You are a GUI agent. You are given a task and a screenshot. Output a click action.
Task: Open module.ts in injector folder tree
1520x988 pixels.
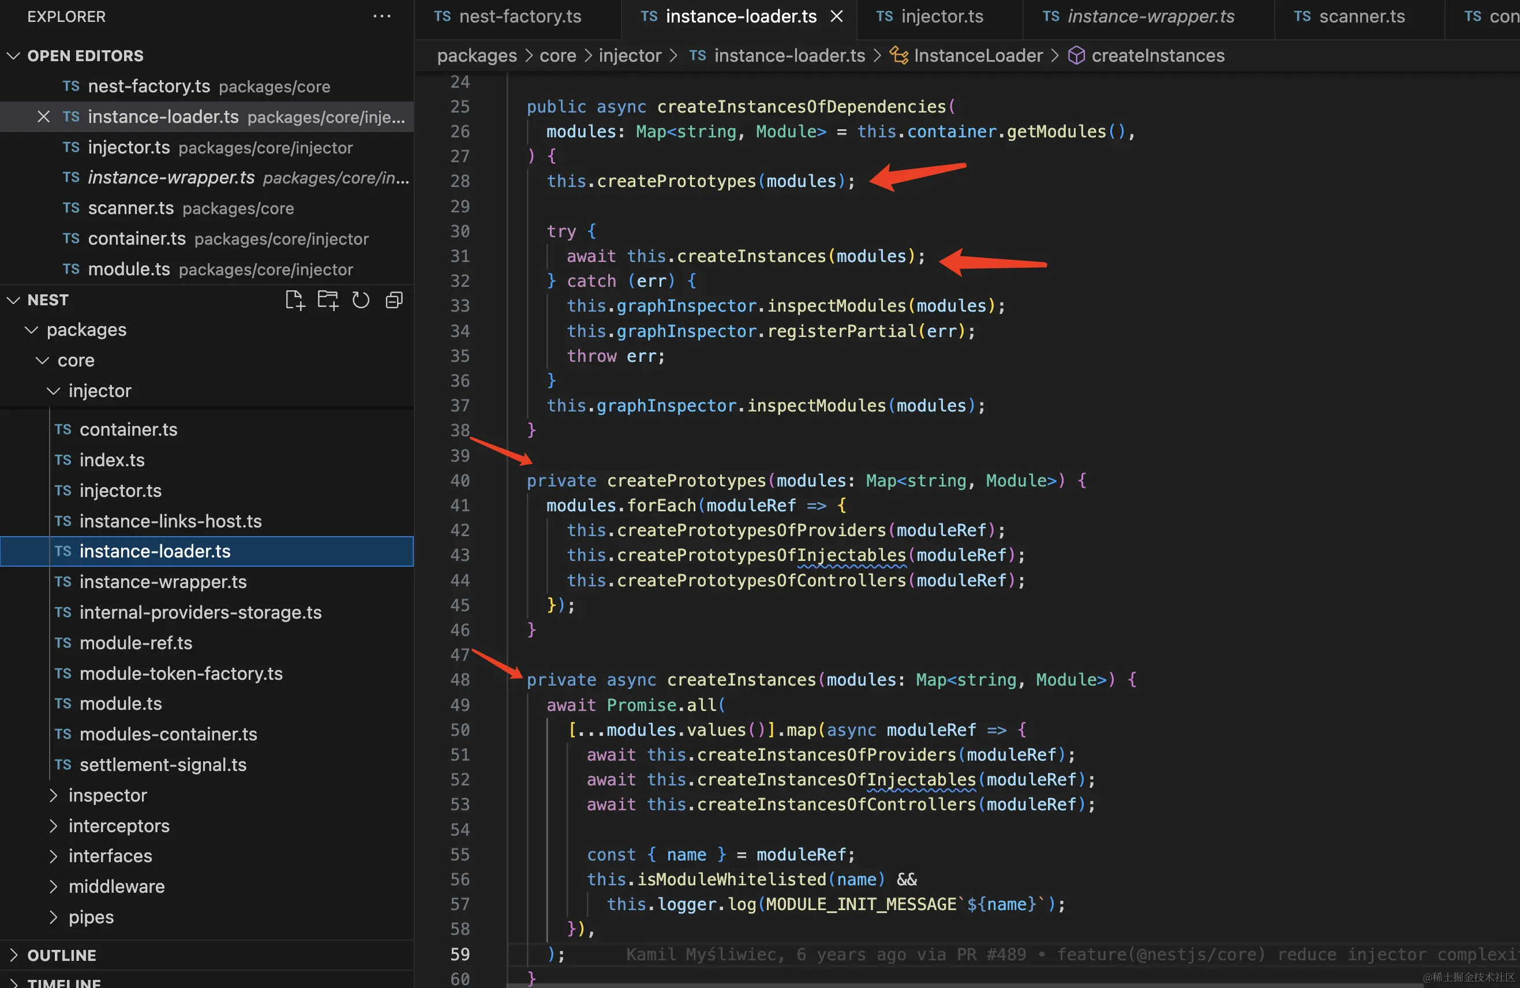[207, 704]
